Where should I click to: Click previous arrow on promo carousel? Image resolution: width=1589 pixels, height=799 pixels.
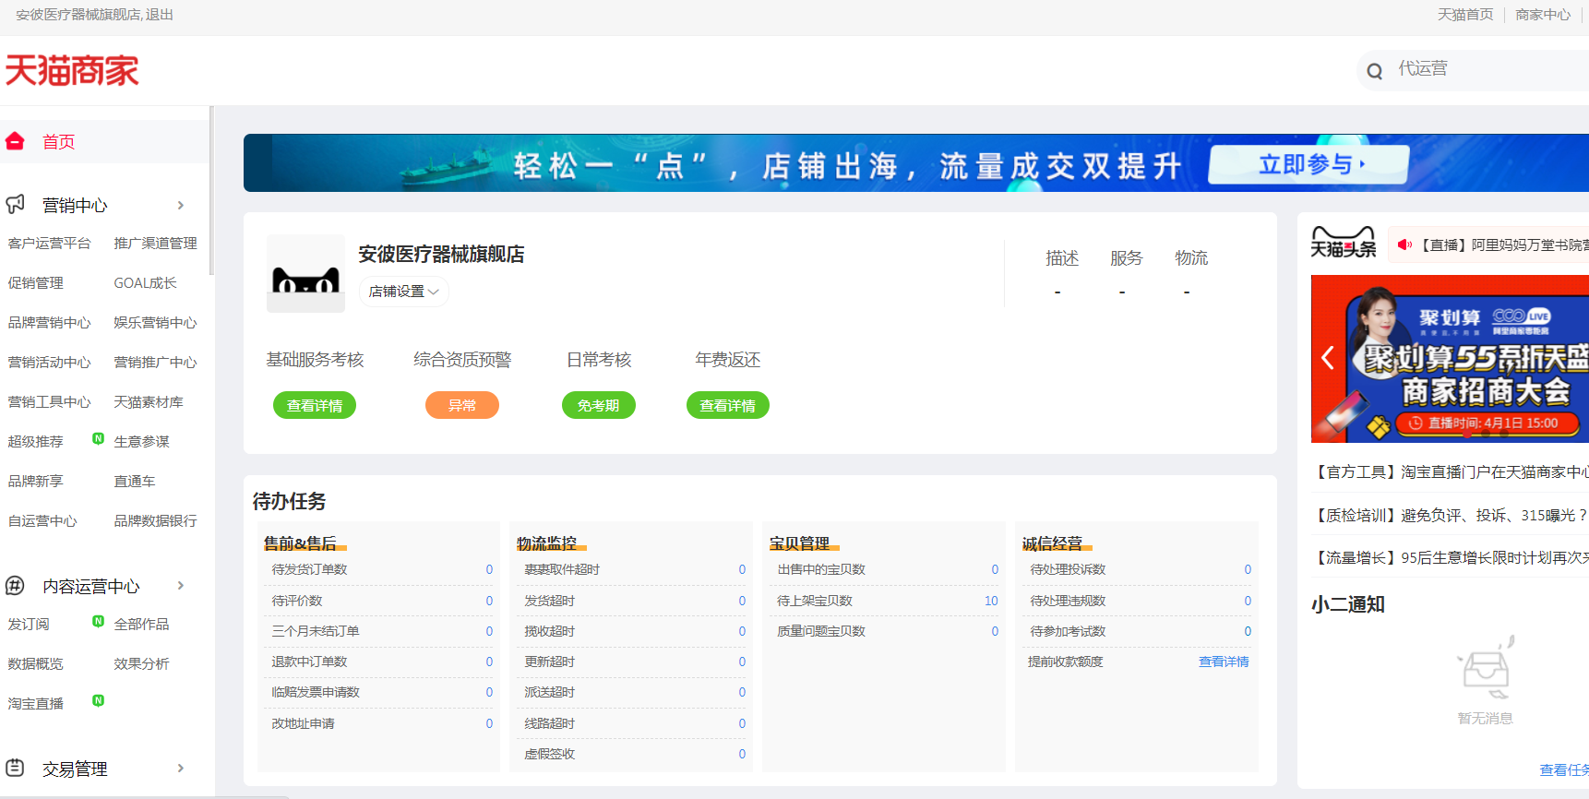1328,358
